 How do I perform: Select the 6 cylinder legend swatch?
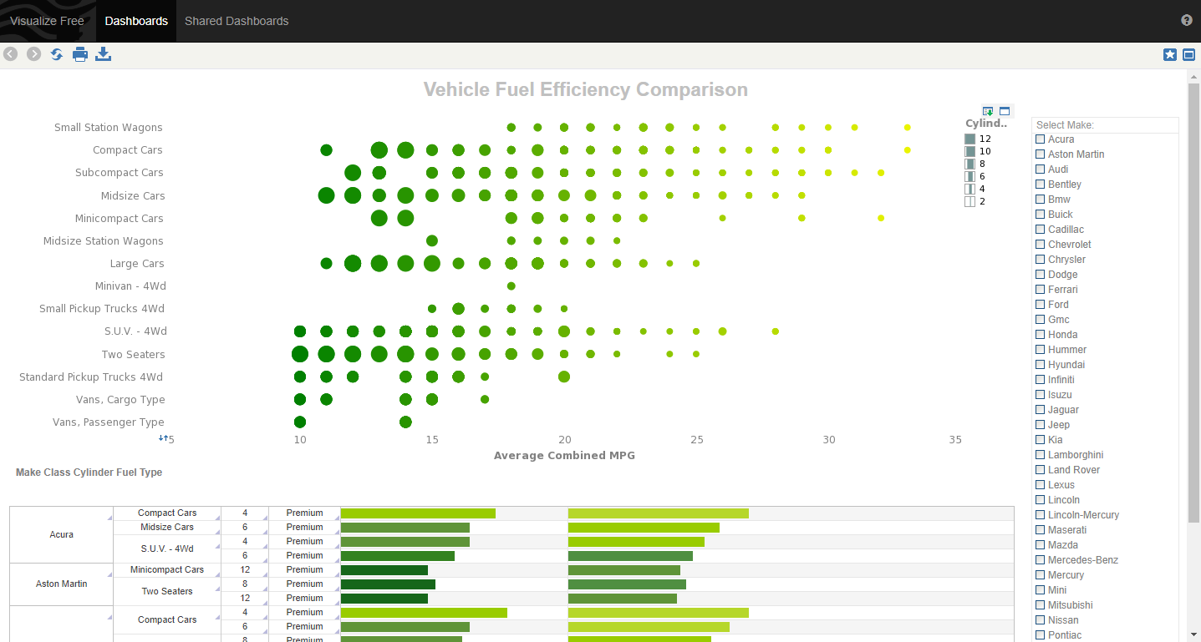[969, 177]
